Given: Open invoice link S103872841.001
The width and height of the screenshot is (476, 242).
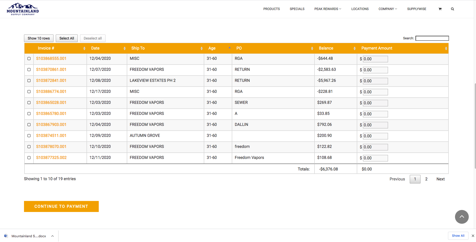Looking at the screenshot, I should coord(51,81).
